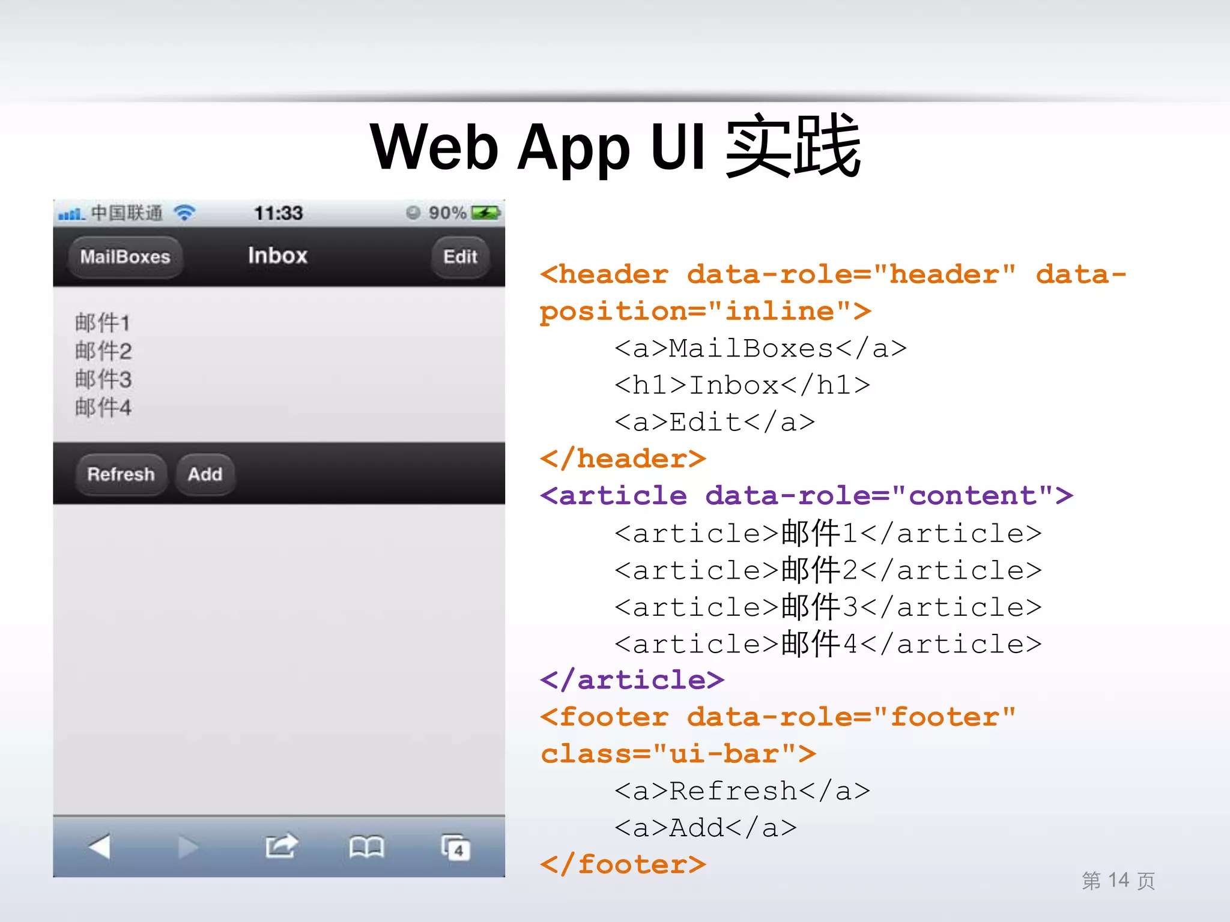
Task: Click the <article>邮件4</article> code line
Action: pyautogui.click(x=828, y=643)
